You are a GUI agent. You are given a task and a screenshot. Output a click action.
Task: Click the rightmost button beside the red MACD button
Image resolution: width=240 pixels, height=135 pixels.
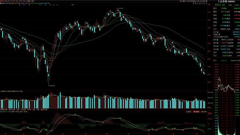(204, 112)
